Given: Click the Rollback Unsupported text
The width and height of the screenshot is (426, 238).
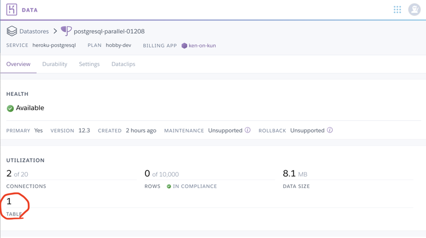Looking at the screenshot, I should [x=307, y=130].
